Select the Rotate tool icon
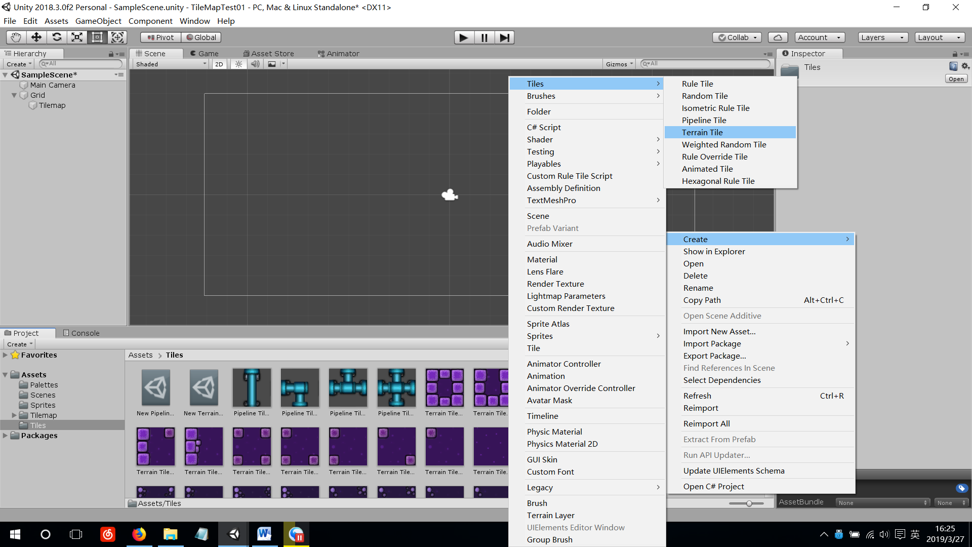Screen dimensions: 972x547 coord(57,37)
